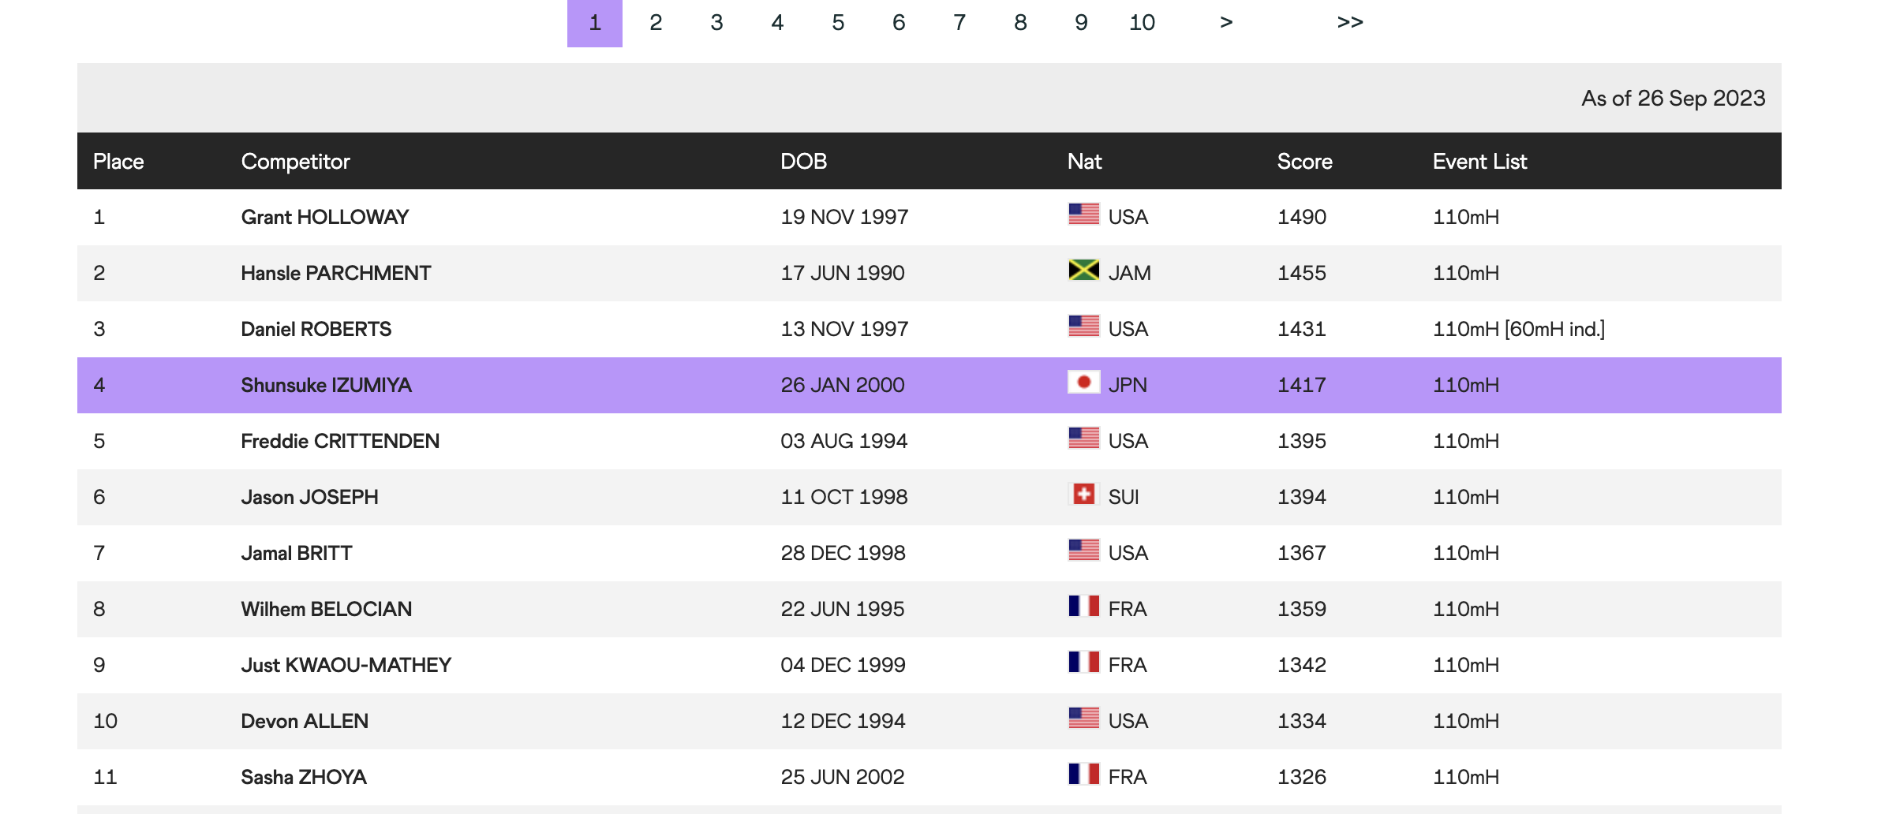Go to pagination page 8
This screenshot has width=1900, height=814.
click(1020, 23)
